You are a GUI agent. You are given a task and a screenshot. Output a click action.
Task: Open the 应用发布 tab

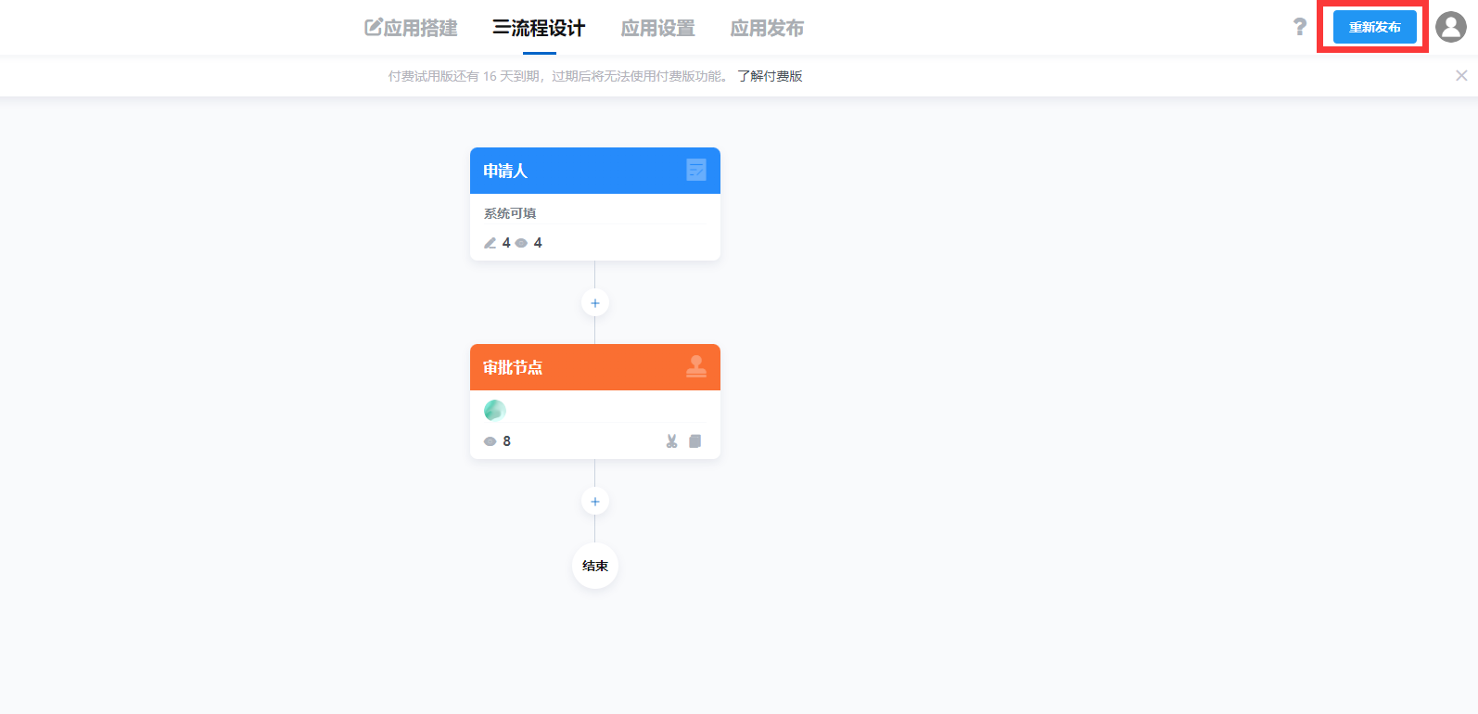[767, 28]
